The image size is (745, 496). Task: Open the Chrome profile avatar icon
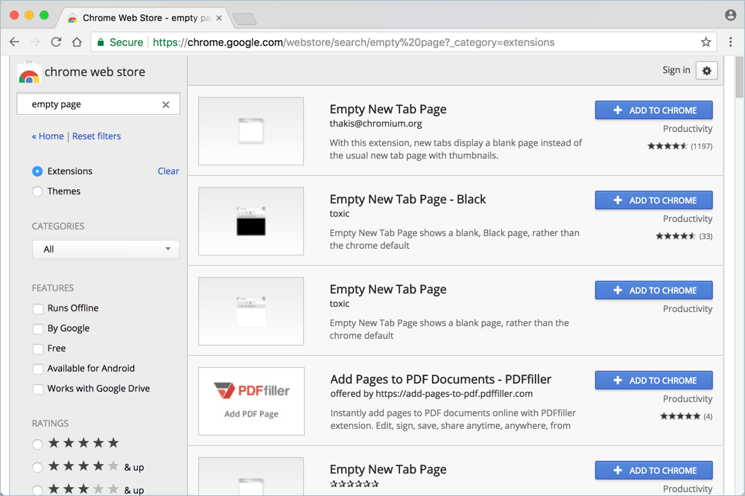point(730,16)
